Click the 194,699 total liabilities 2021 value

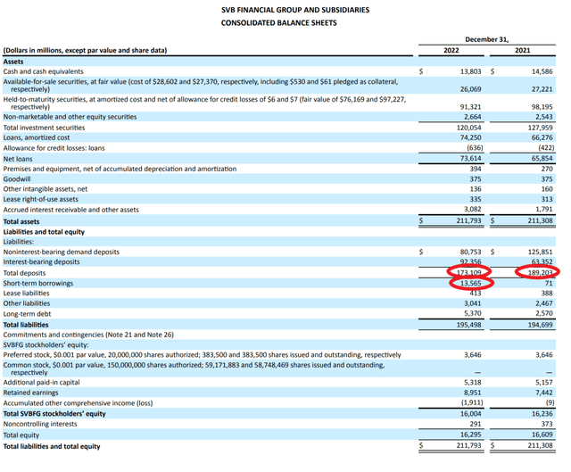click(540, 325)
